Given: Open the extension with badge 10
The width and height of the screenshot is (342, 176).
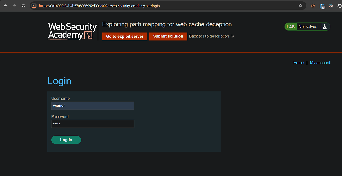Looking at the screenshot, I should point(322,6).
